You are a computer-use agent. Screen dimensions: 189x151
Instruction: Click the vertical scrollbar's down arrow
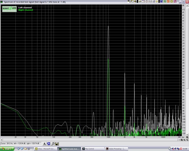187,135
